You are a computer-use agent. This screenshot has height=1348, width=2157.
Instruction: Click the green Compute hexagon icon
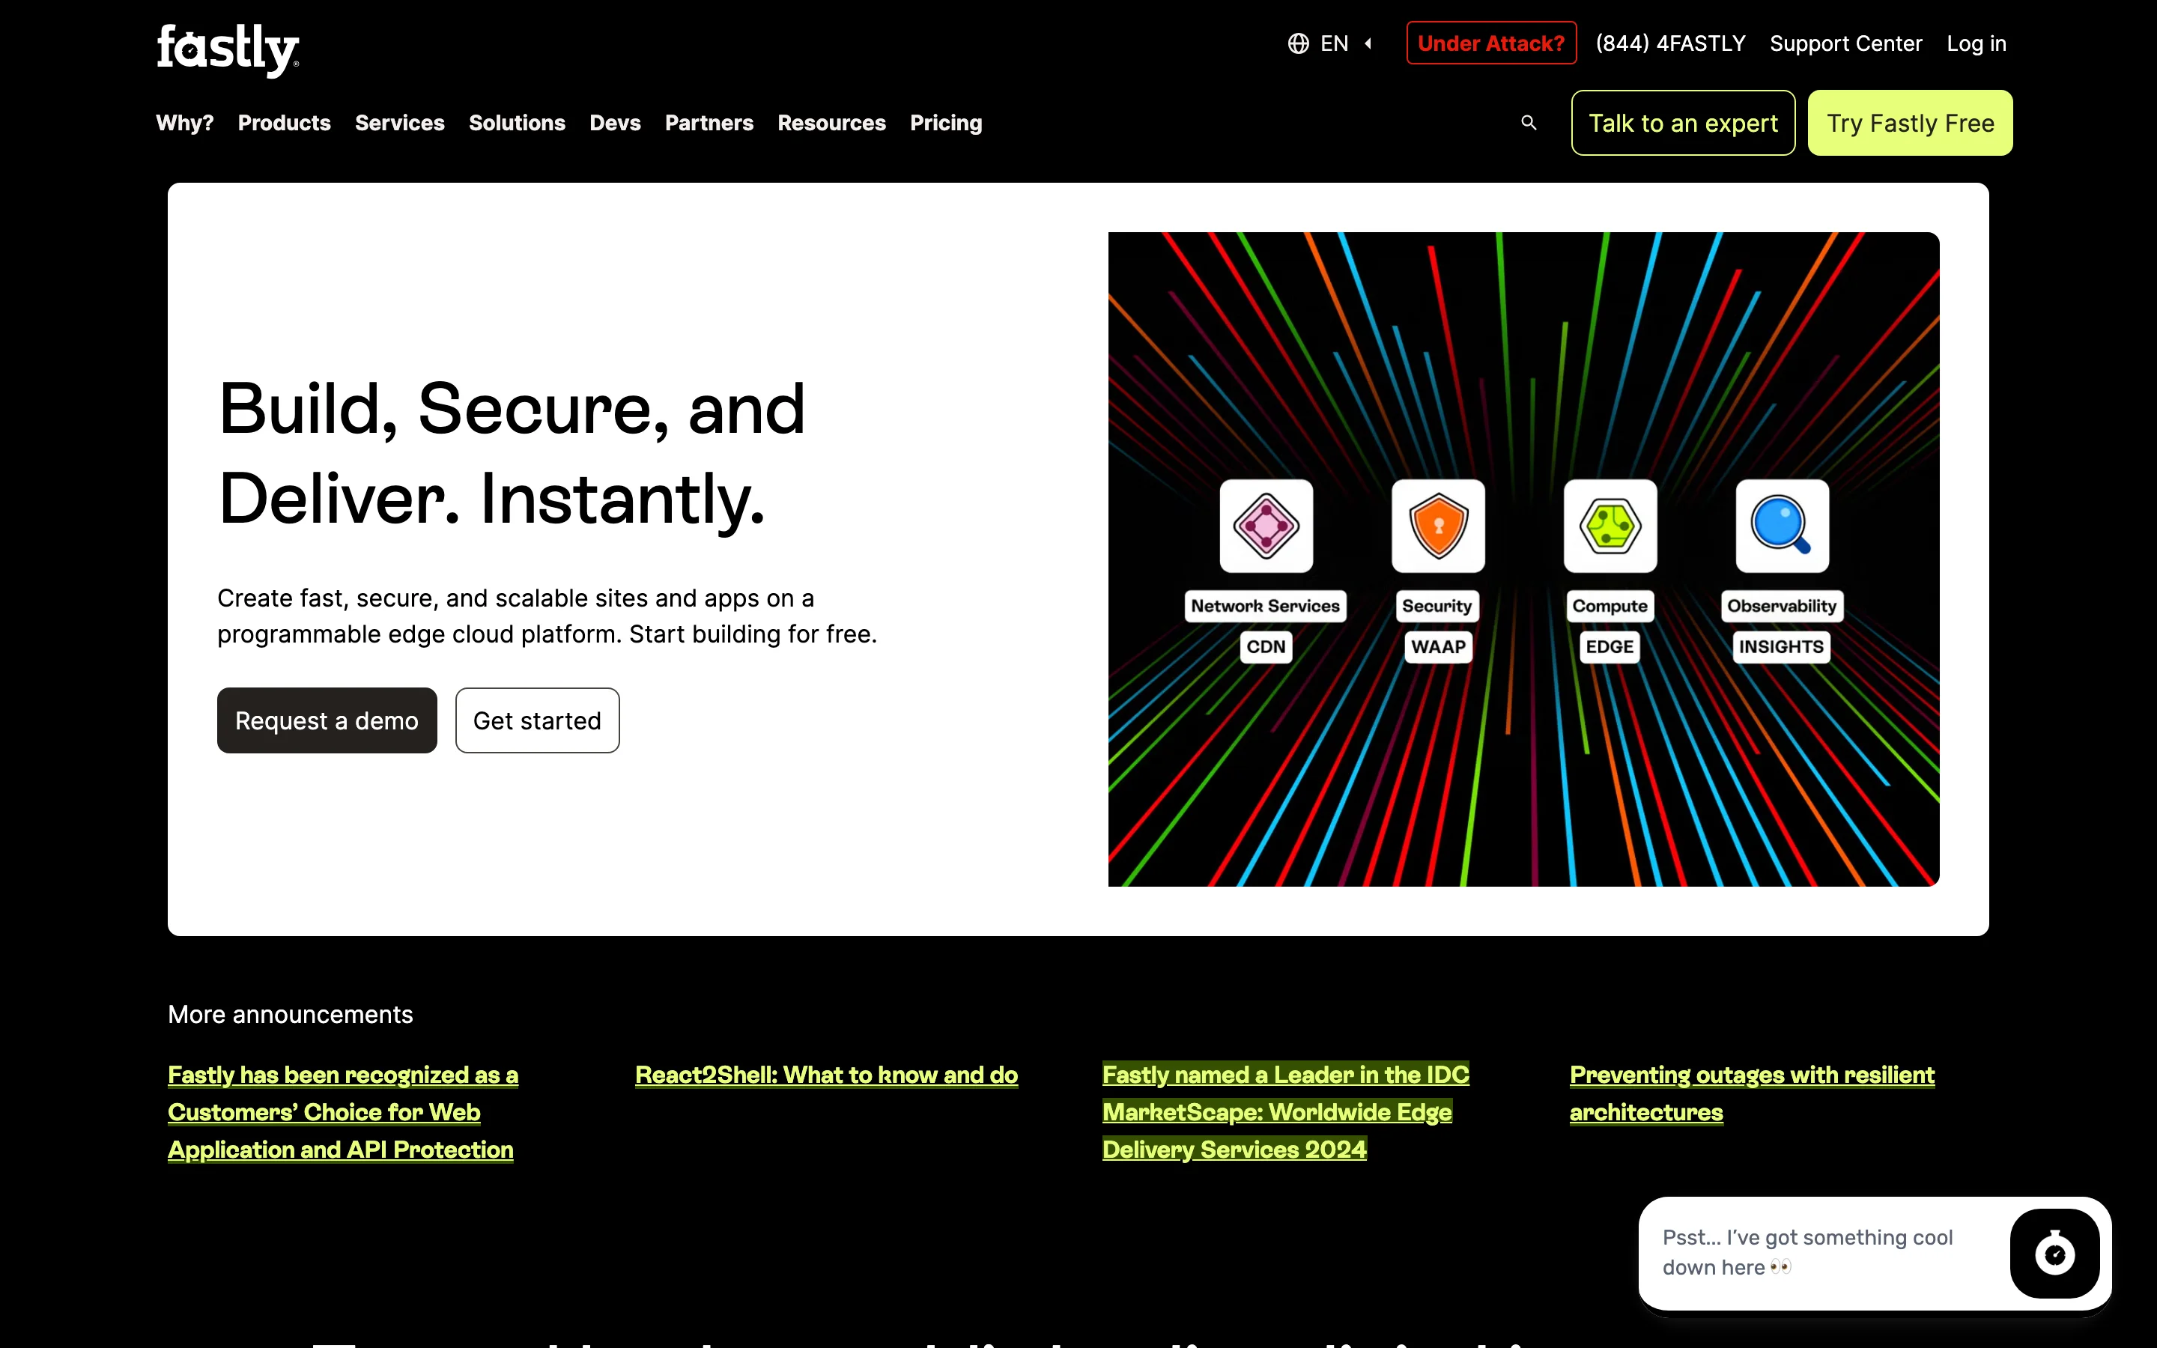pyautogui.click(x=1610, y=526)
